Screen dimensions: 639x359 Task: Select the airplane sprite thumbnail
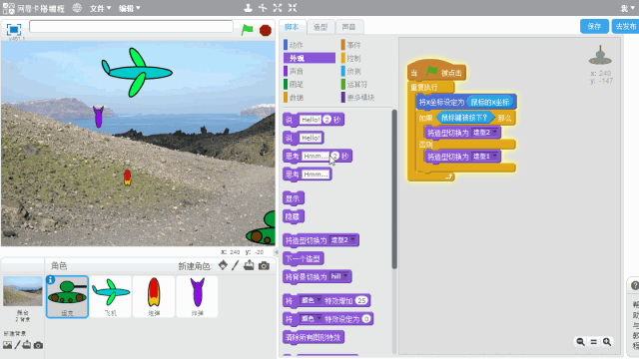(111, 296)
